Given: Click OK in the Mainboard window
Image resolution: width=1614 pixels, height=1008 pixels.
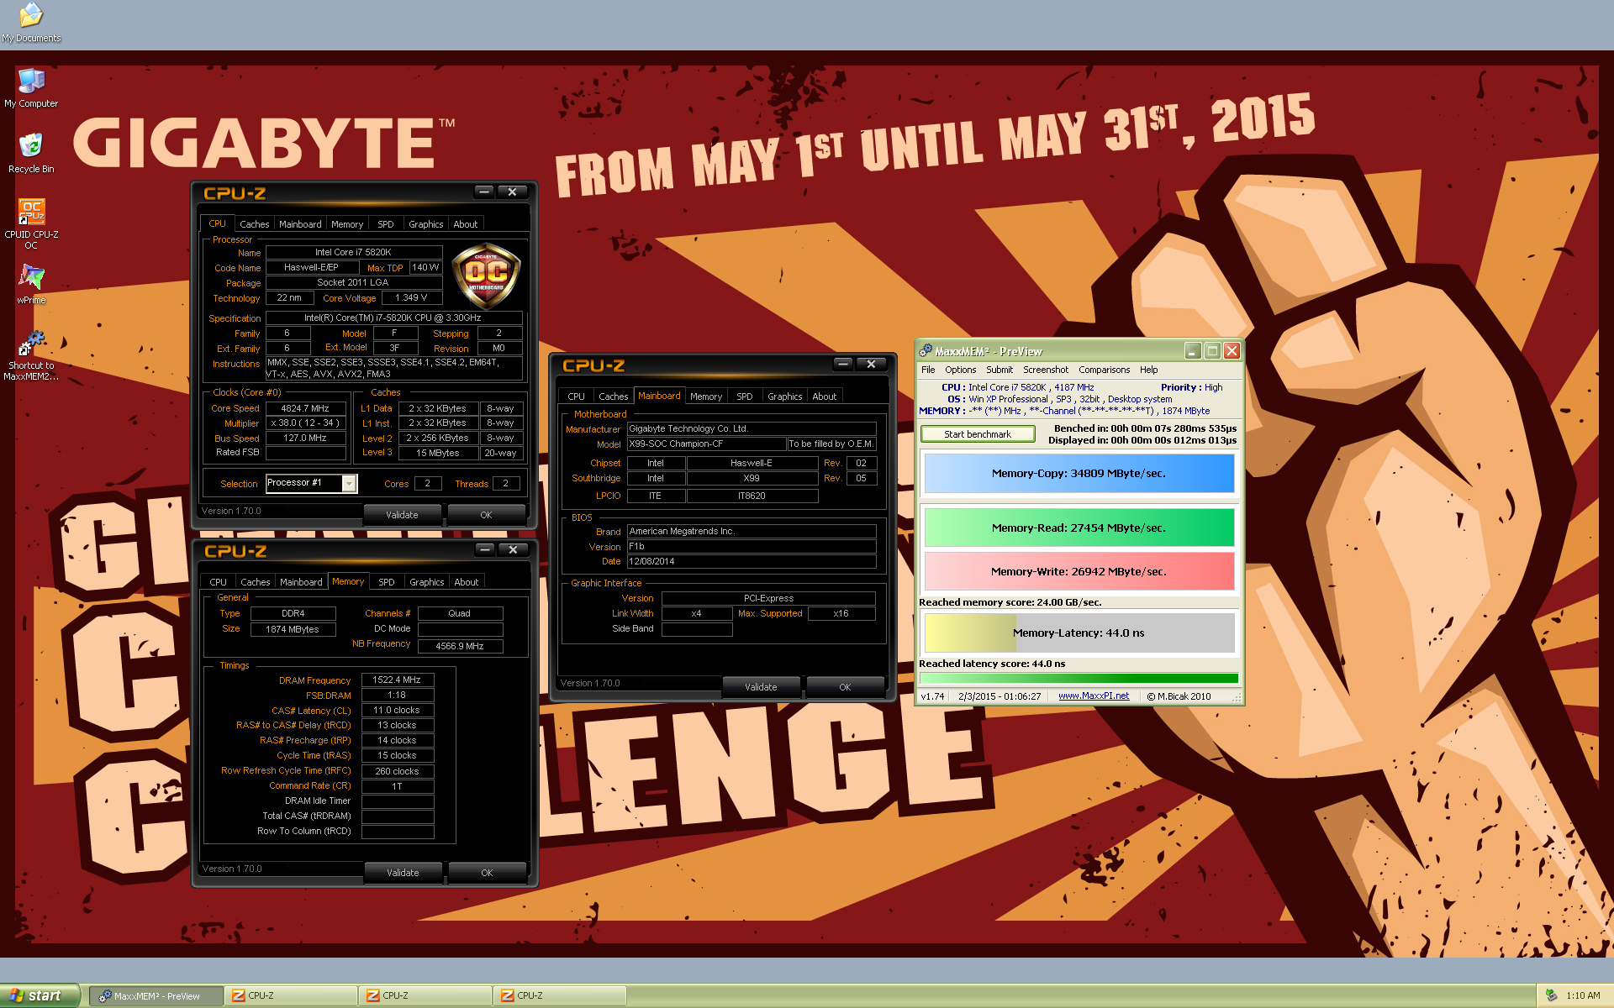Looking at the screenshot, I should 845,687.
